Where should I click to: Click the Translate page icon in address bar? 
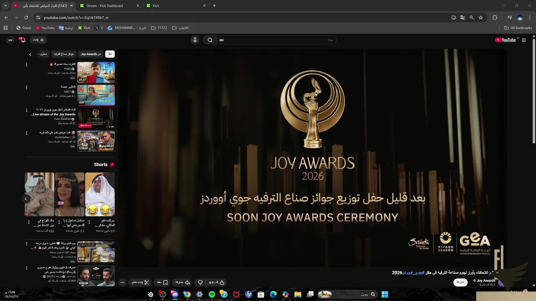point(463,18)
